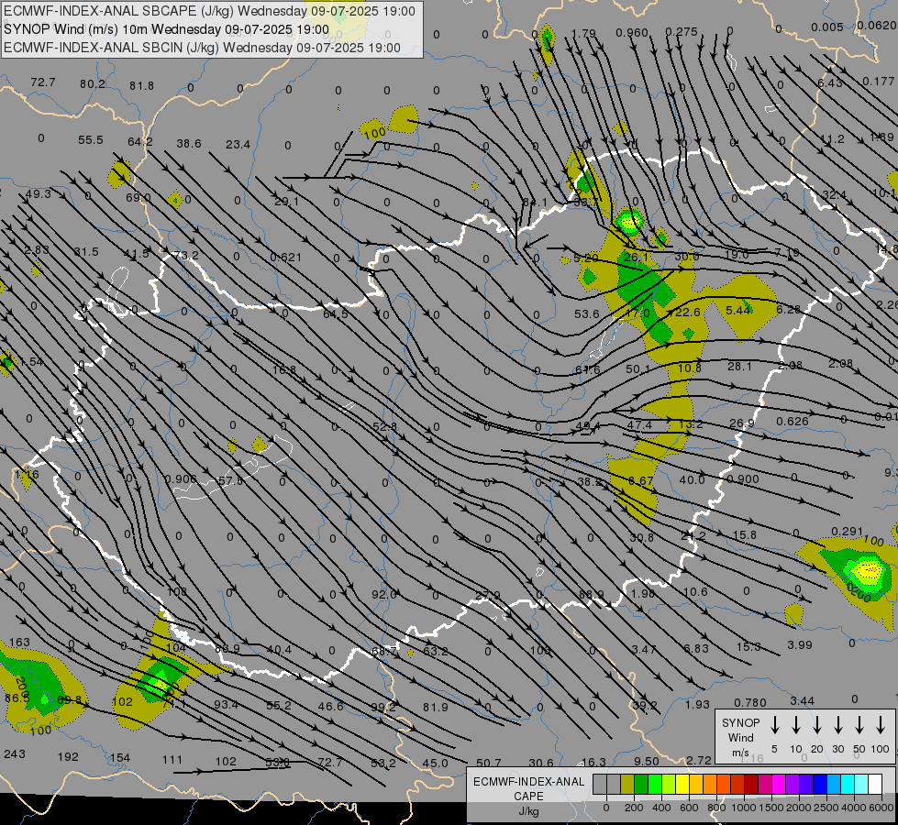Image resolution: width=898 pixels, height=825 pixels.
Task: Click the white swatch at the CAPE legend end
Action: [x=875, y=785]
